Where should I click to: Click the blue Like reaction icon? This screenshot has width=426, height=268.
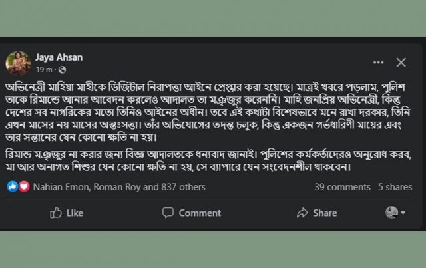click(13, 188)
